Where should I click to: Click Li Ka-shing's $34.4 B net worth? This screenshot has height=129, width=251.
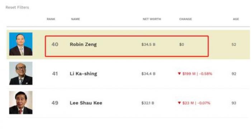coord(148,74)
